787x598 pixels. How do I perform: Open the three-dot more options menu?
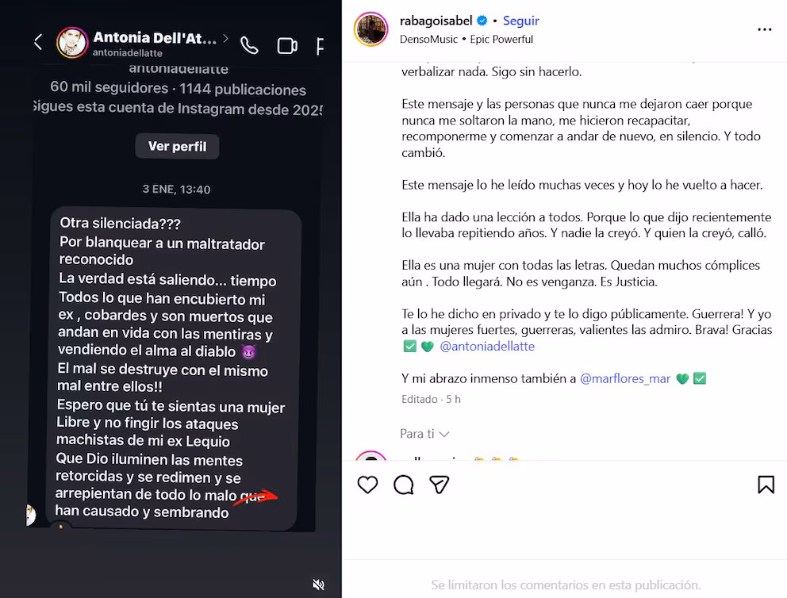tap(765, 29)
